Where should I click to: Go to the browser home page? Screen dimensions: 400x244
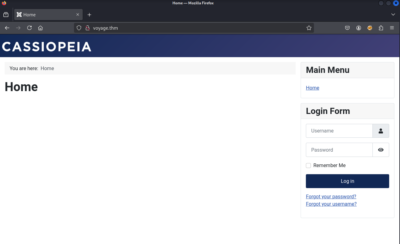pyautogui.click(x=40, y=28)
